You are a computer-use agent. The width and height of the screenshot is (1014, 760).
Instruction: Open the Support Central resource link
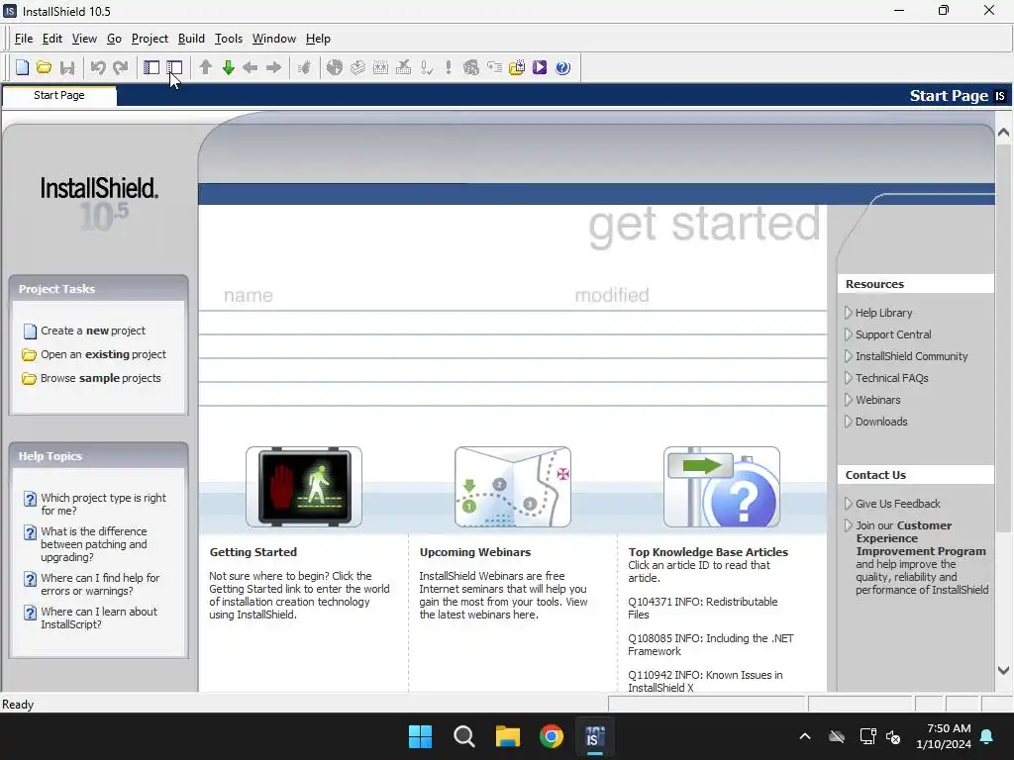pyautogui.click(x=893, y=334)
